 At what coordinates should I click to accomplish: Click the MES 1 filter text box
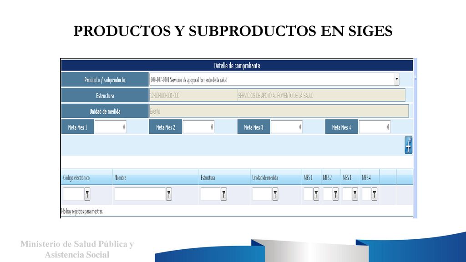point(309,194)
